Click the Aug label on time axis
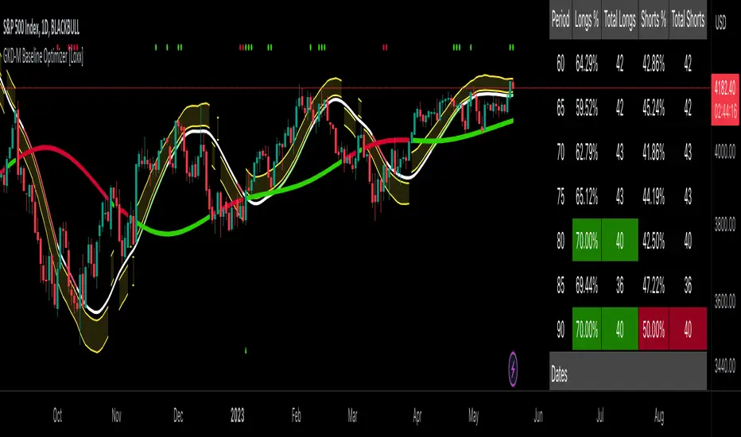 661,415
